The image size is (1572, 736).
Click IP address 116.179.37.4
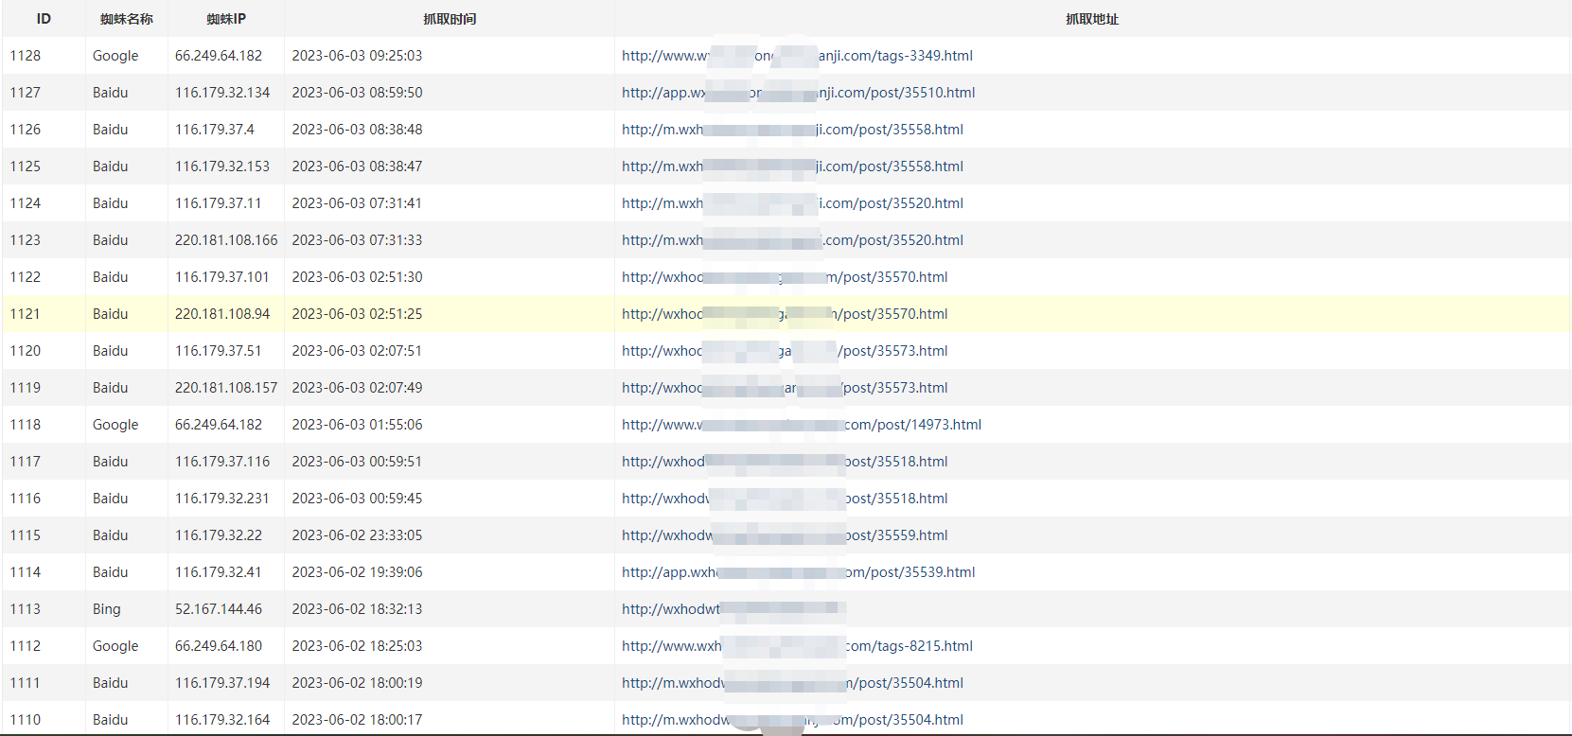tap(215, 130)
